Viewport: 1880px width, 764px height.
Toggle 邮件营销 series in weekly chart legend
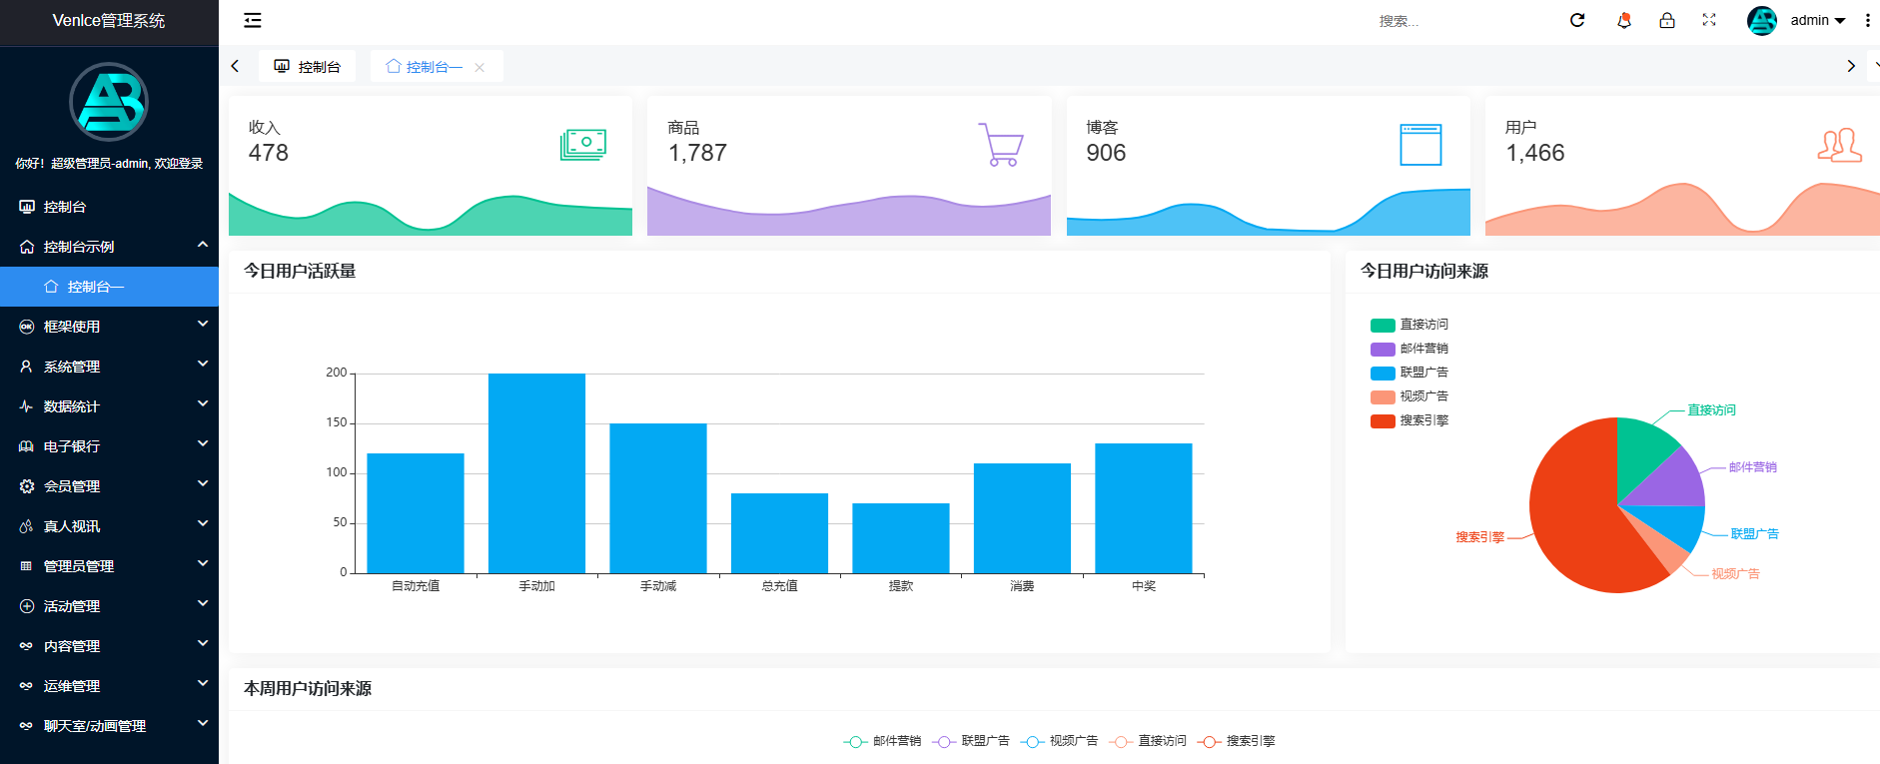point(883,741)
